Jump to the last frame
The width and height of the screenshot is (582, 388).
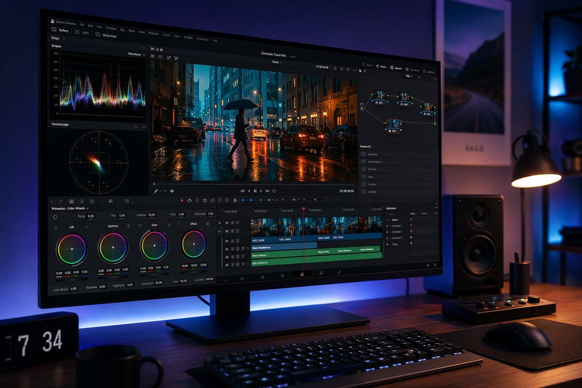[267, 191]
